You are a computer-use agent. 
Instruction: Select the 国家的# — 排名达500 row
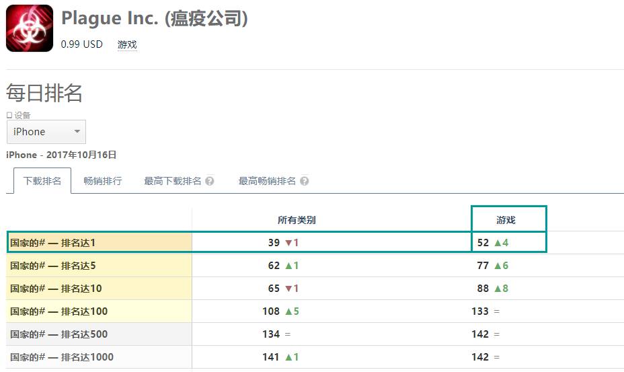tap(58, 334)
